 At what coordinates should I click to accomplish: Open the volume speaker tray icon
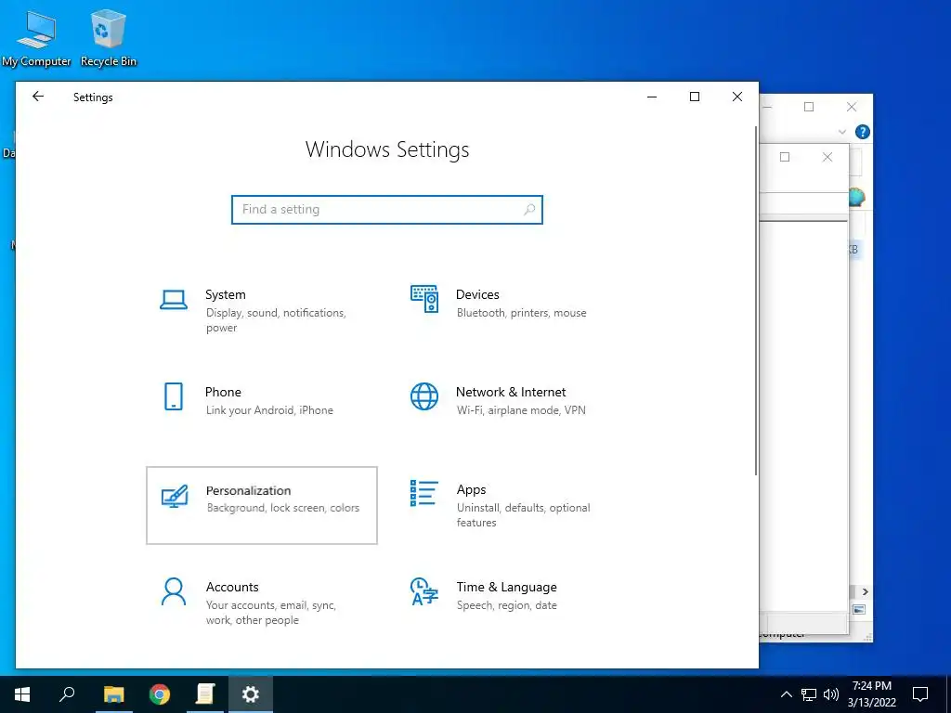click(831, 694)
